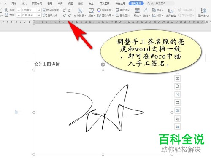
Task: Increase height with the plus button
Action: [39, 10]
